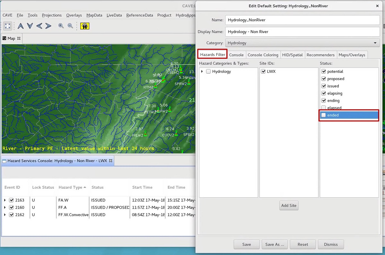Viewport: 385px width, 255px height.
Task: Select FKLW2 river gauge marker on map
Action: click(145, 133)
